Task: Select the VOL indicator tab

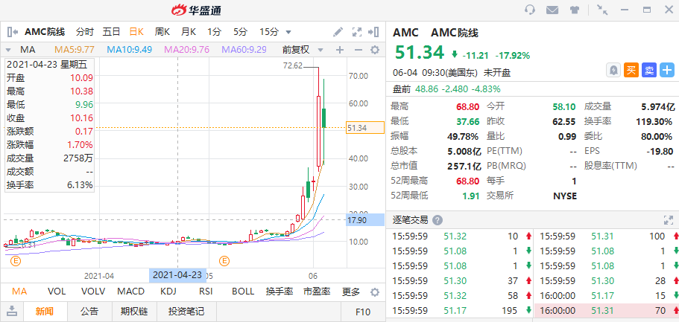Action: (57, 292)
